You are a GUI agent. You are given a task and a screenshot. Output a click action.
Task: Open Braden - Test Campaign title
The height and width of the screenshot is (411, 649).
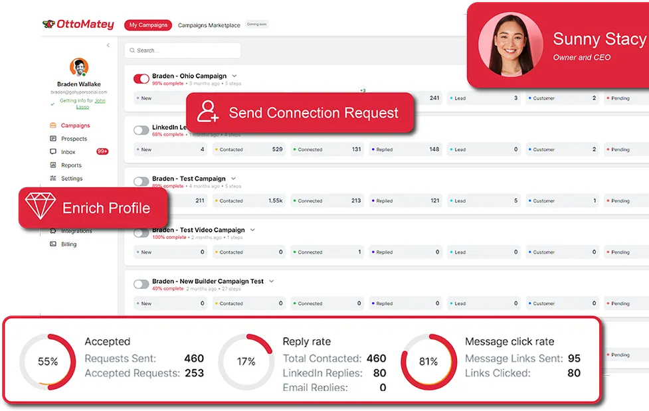click(189, 179)
